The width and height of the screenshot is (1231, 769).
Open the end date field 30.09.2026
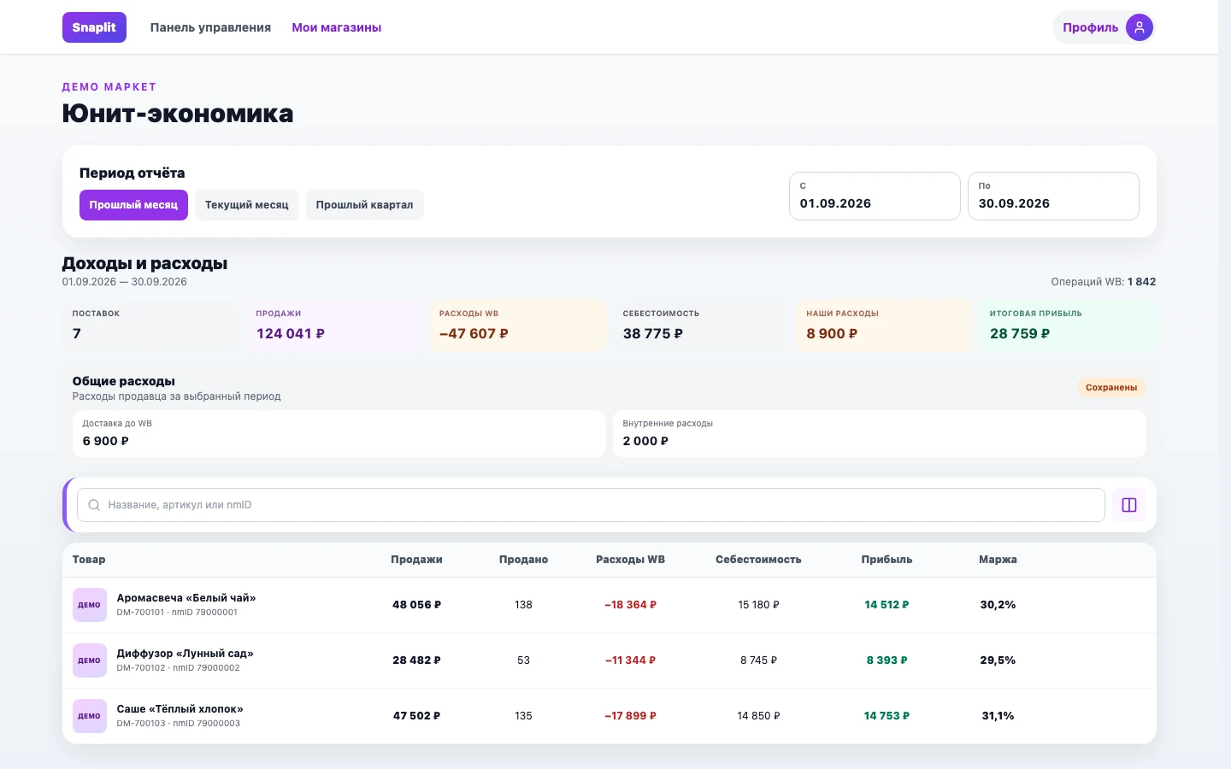[1053, 196]
